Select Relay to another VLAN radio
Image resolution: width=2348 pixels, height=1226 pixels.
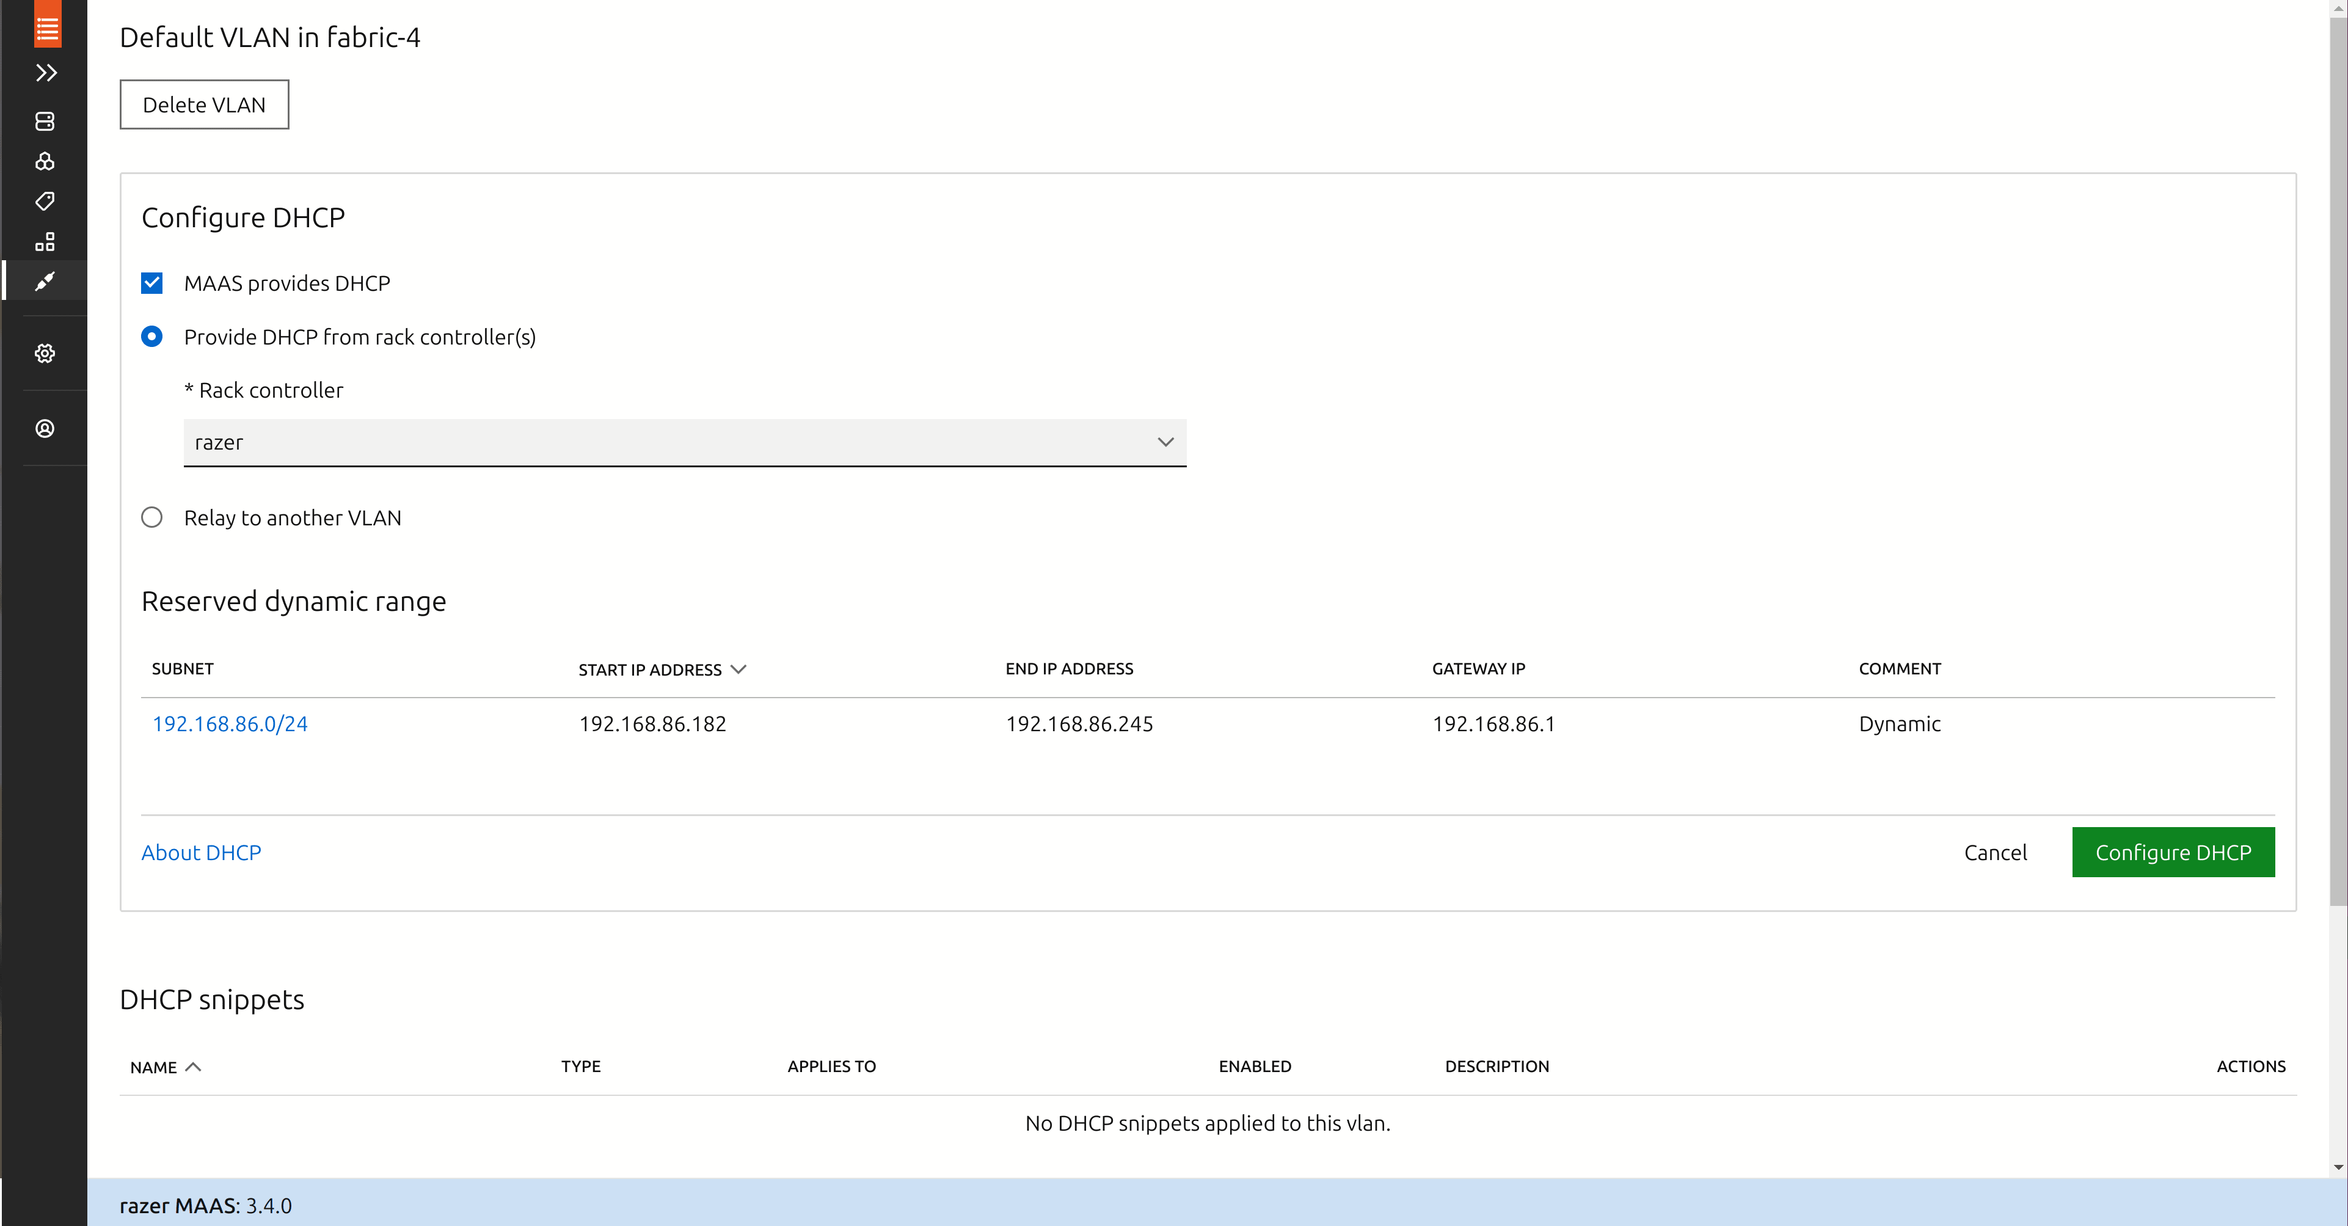152,518
